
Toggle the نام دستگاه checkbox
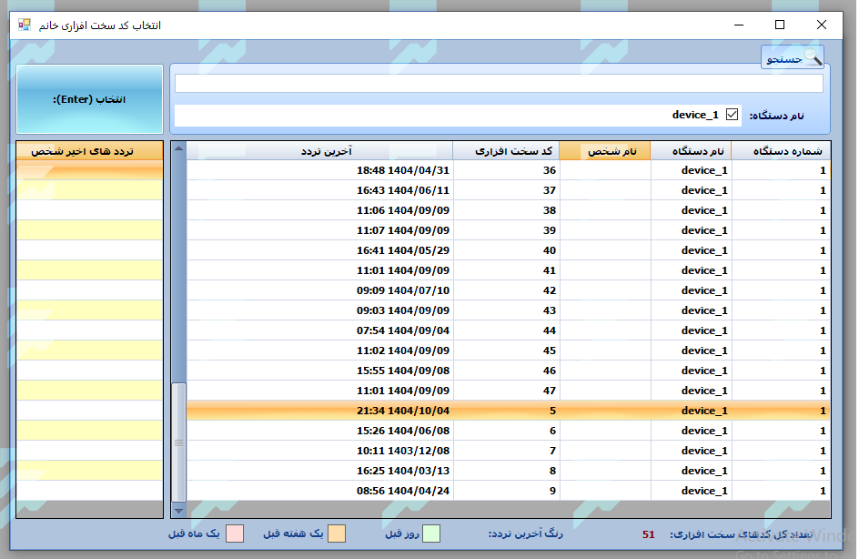732,115
